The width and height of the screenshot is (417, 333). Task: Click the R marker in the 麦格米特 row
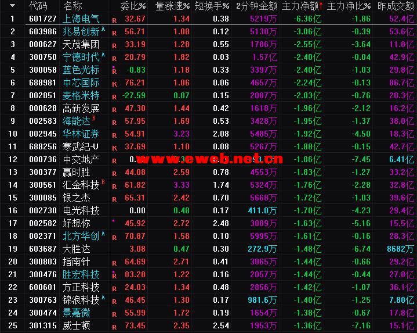[x=114, y=97]
